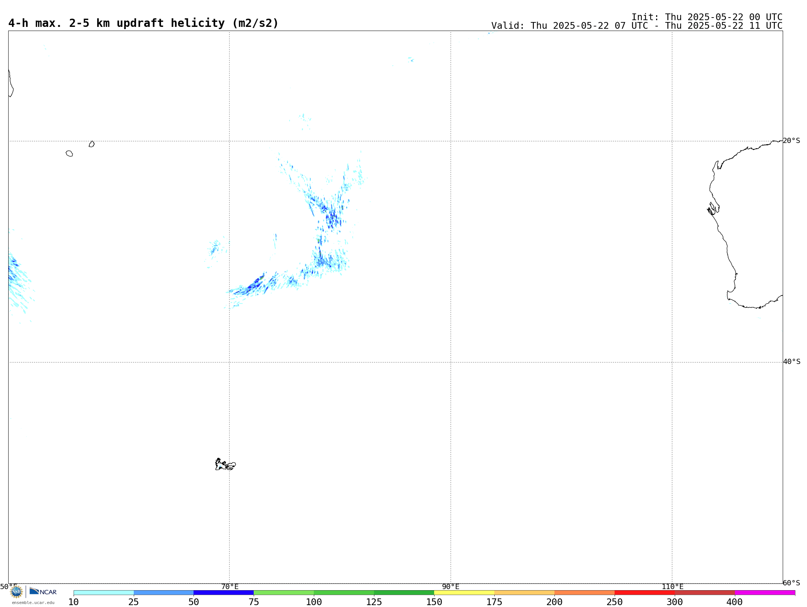The width and height of the screenshot is (807, 607).
Task: Click the light green 75-100 colorbar segment
Action: 284,593
